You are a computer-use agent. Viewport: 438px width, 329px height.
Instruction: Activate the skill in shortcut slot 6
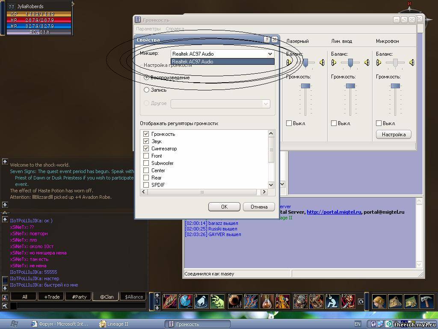click(251, 302)
